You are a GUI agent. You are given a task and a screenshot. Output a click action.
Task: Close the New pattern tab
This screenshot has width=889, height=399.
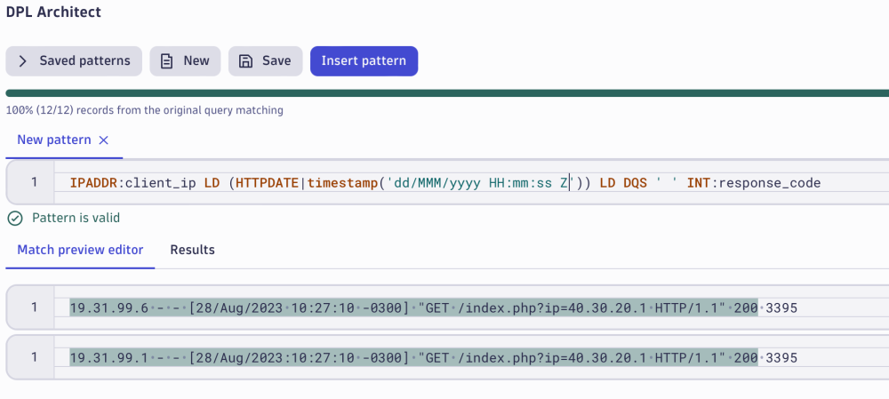click(x=103, y=140)
